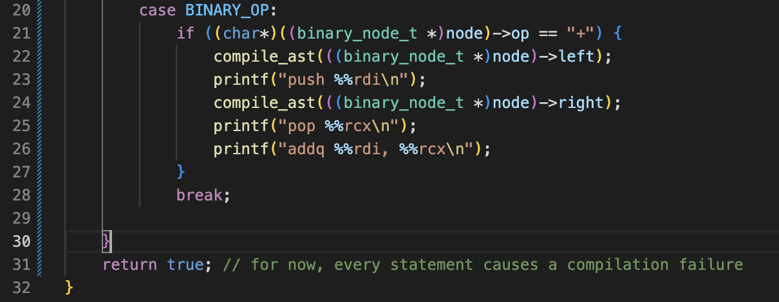The image size is (779, 302).
Task: Click line number 20 in the gutter
Action: coord(21,10)
